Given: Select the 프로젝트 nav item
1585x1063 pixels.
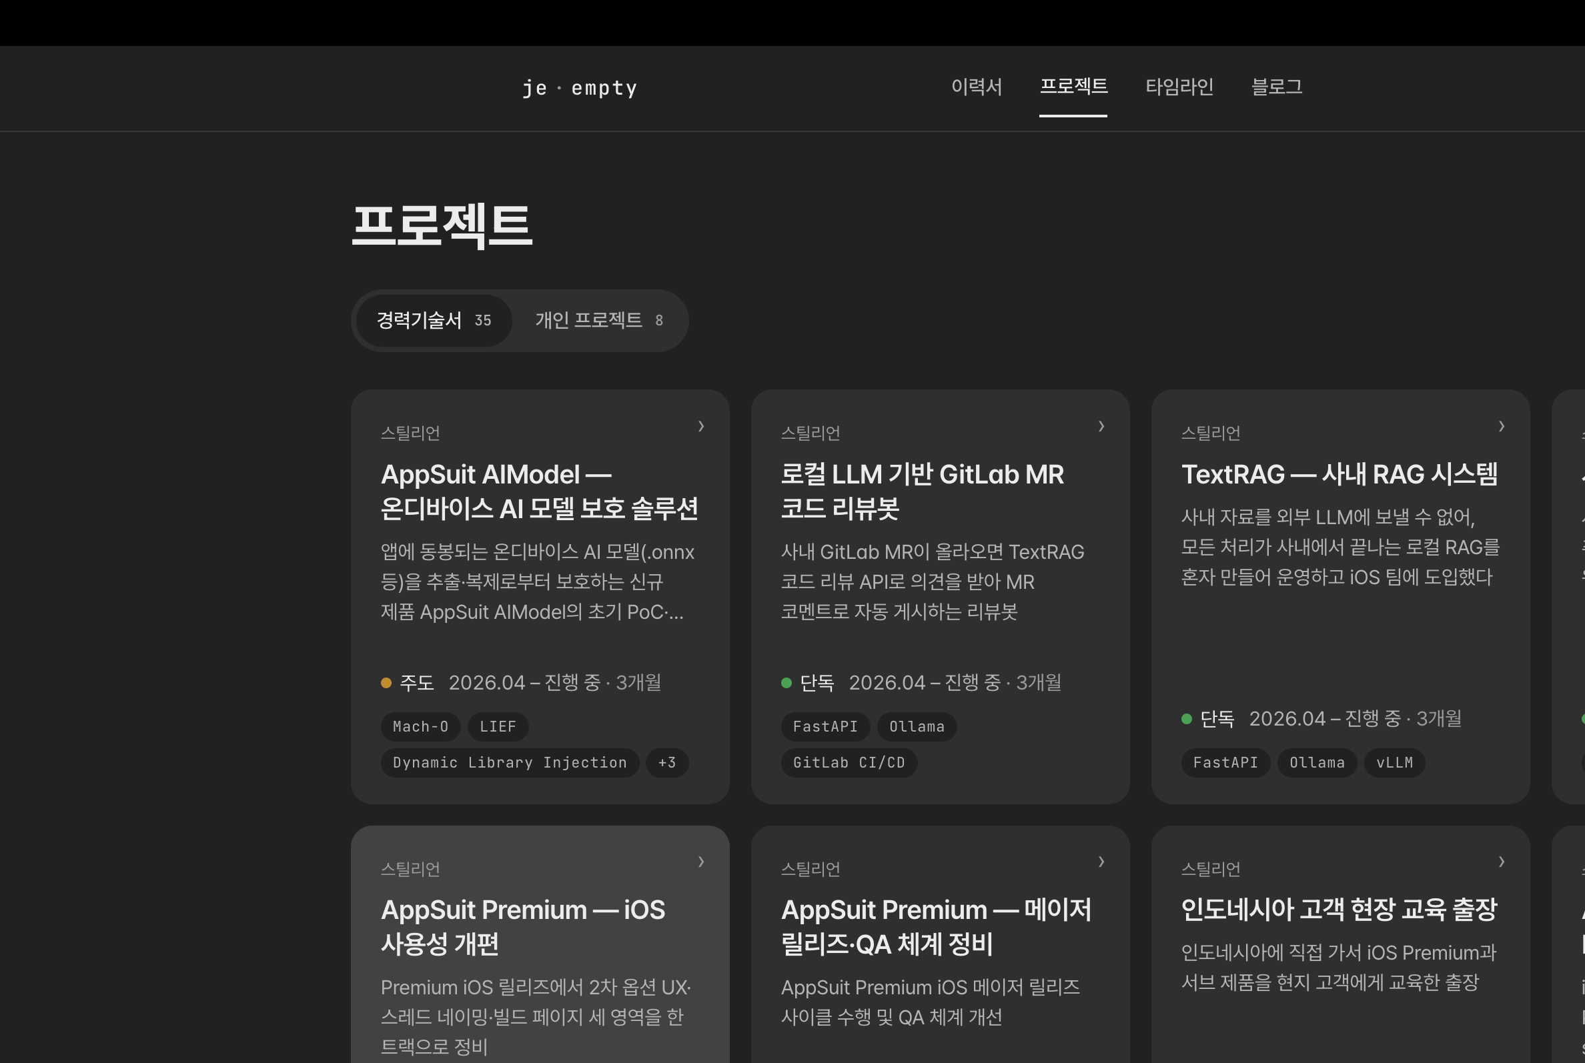Looking at the screenshot, I should pos(1073,87).
